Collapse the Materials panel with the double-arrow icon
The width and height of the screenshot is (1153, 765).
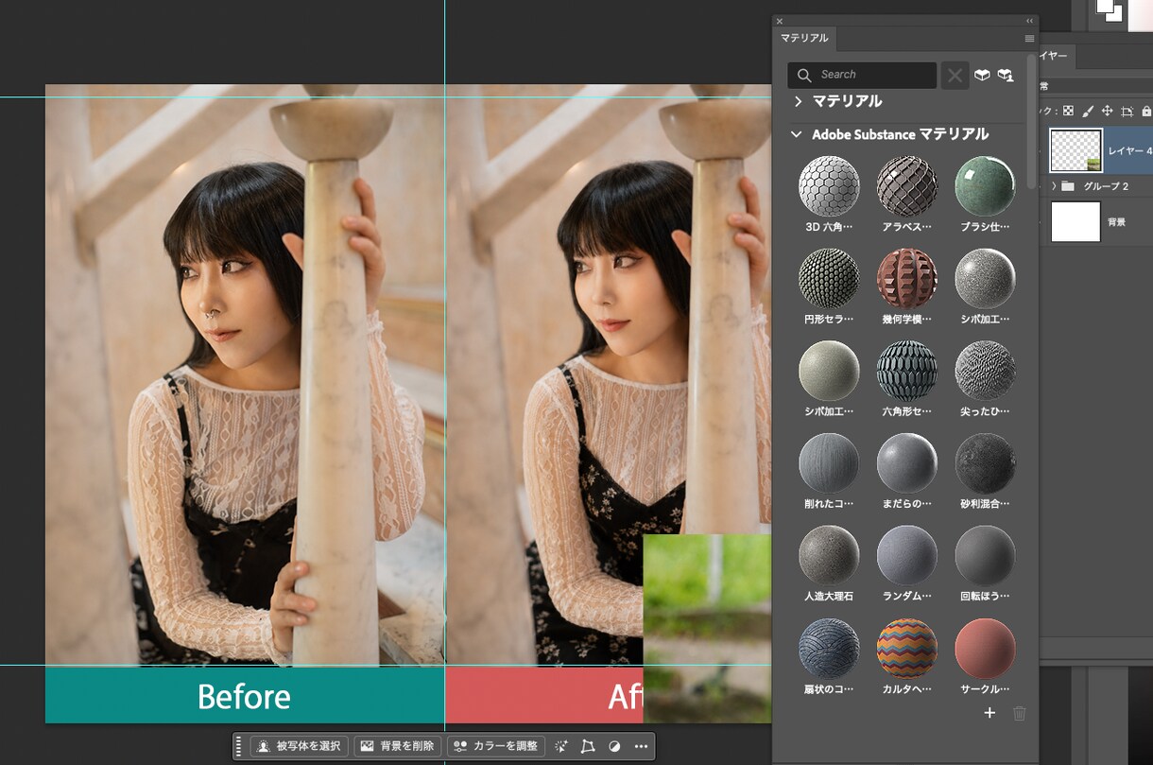(1030, 20)
